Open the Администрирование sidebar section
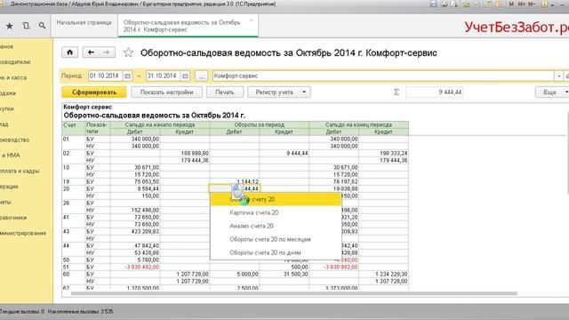This screenshot has height=320, width=569. 23,233
